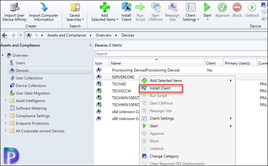Open Add Selected Items ribbon dropdown arrow
Screen dimensions: 268x166
117,20
